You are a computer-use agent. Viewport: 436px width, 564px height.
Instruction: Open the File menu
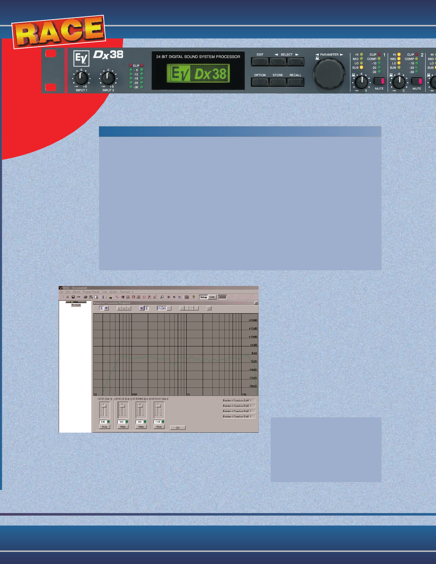click(x=61, y=292)
